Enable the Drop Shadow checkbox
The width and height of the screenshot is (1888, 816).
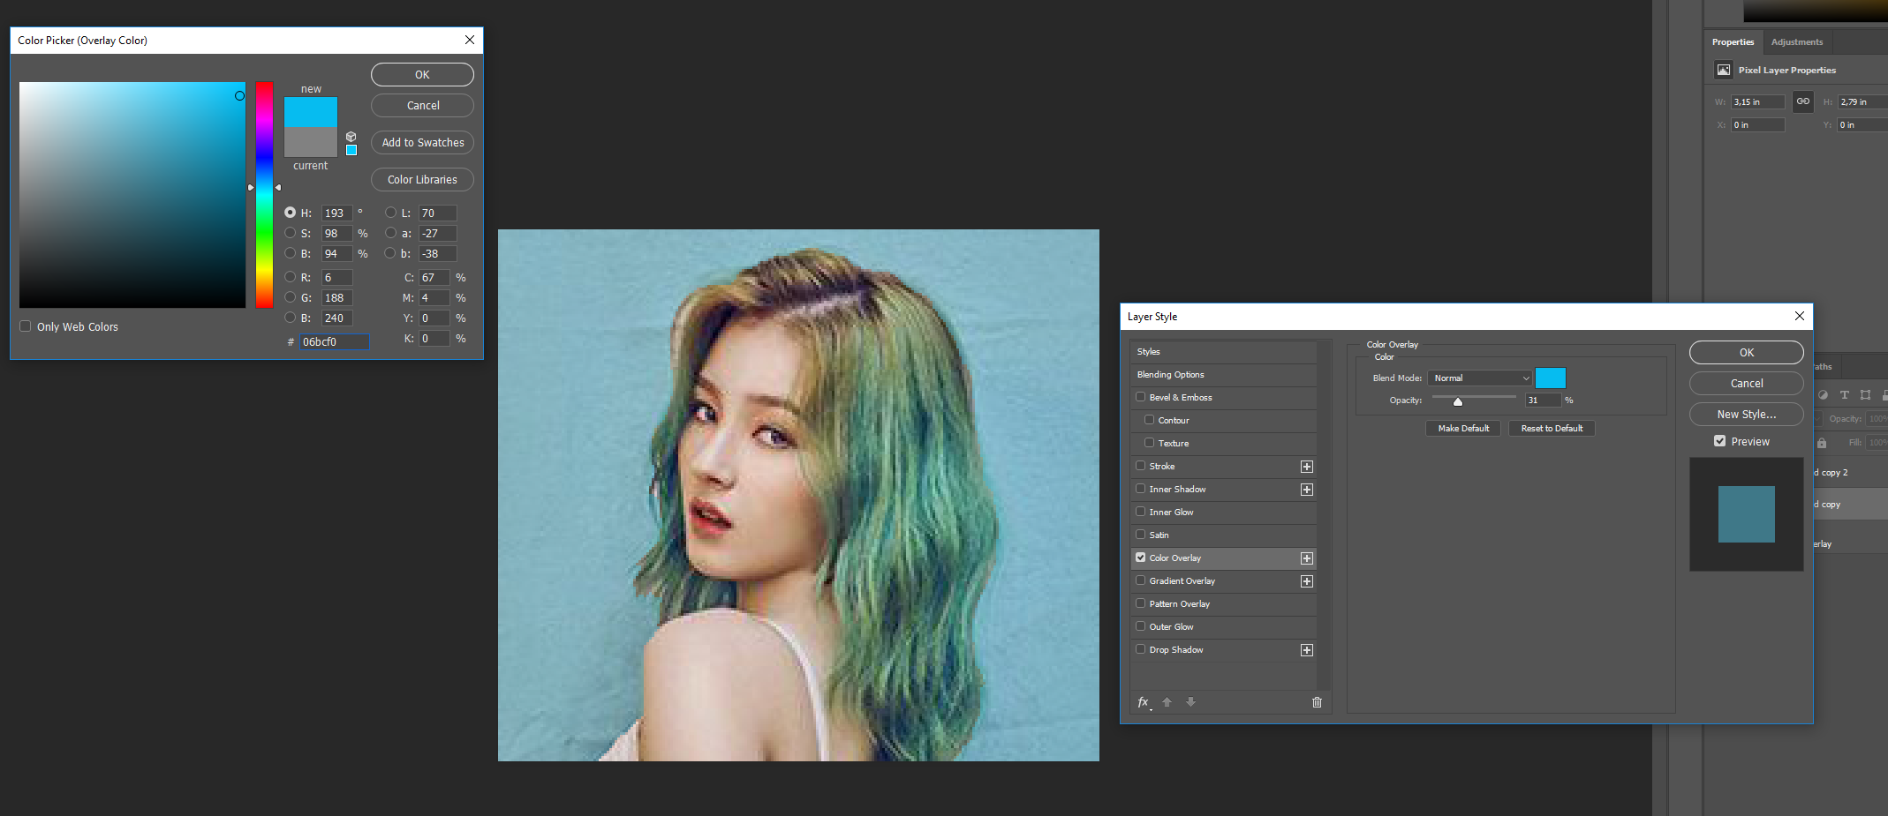(x=1141, y=649)
